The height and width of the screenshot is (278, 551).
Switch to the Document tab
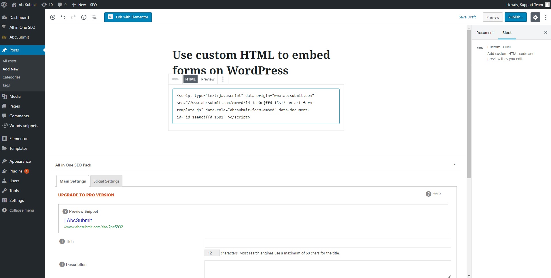pyautogui.click(x=485, y=32)
